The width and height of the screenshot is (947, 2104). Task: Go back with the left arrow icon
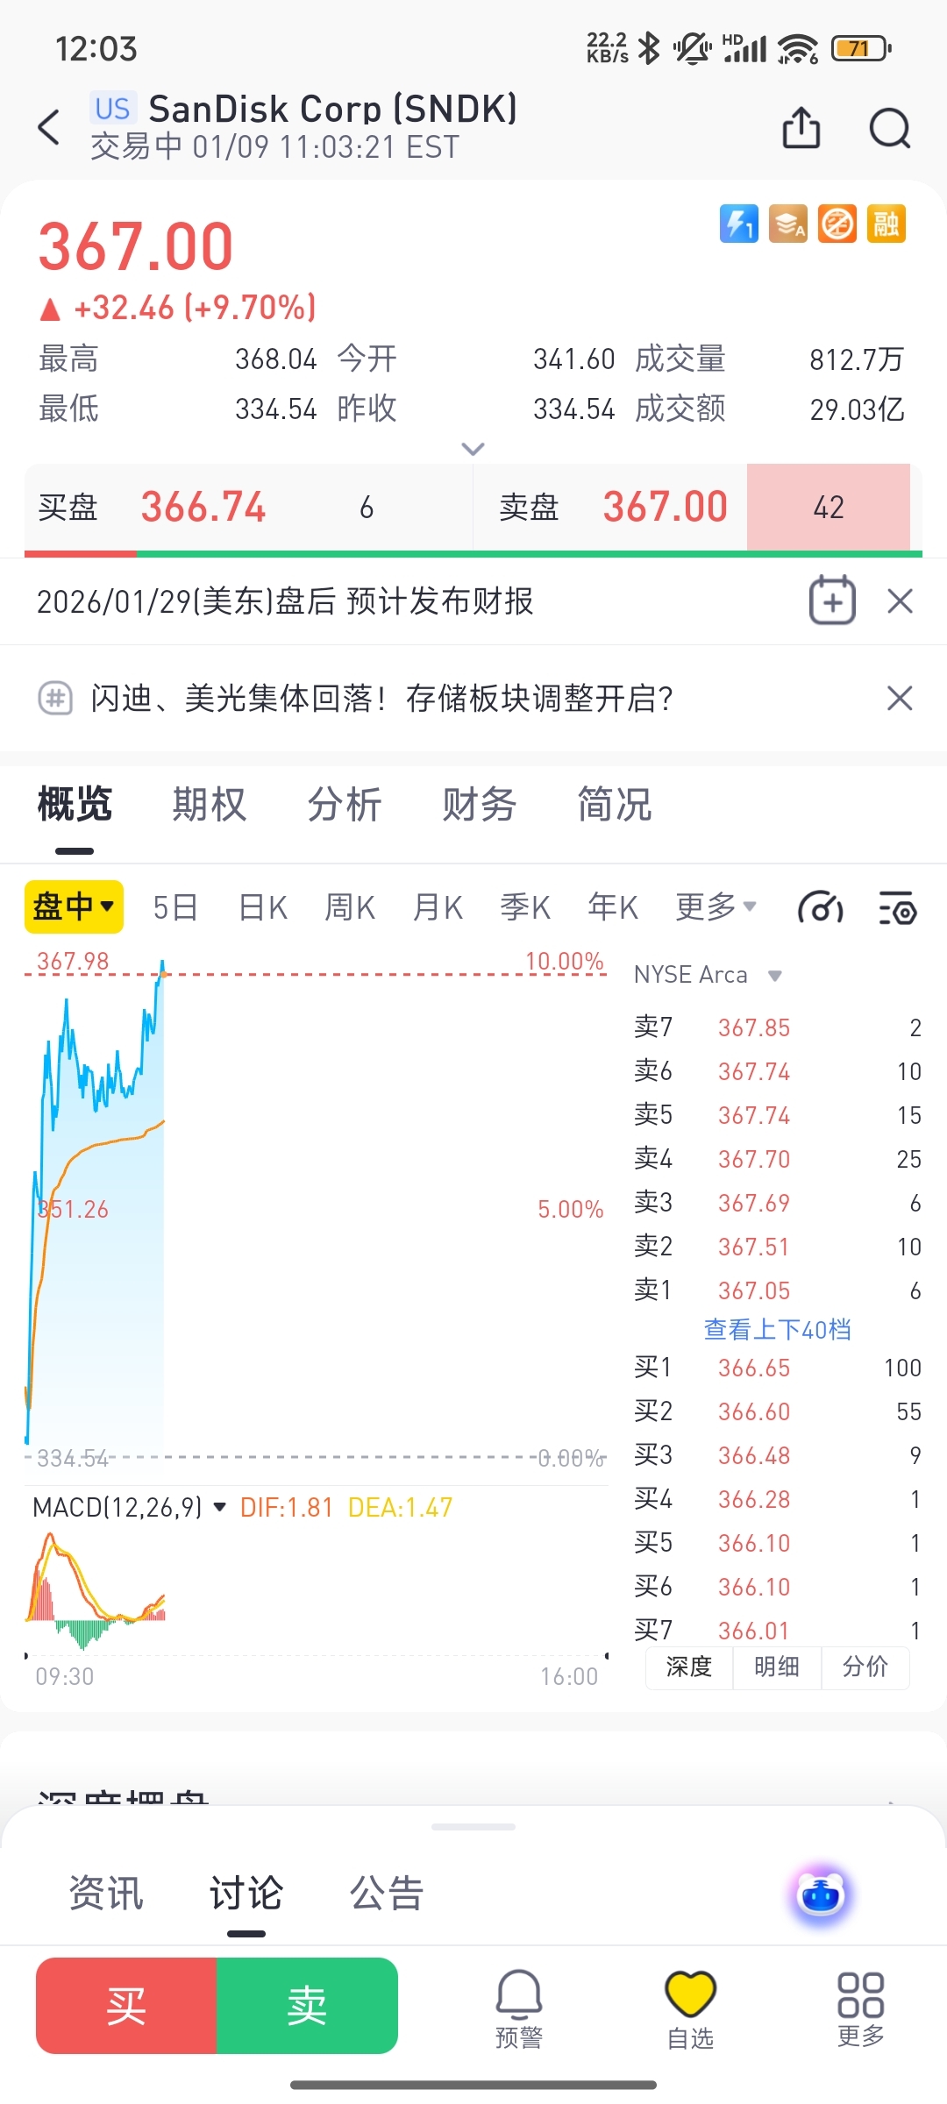pos(50,127)
